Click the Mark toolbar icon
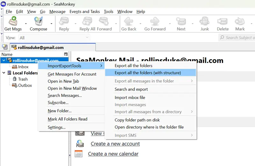Image resolution: width=255 pixels, height=166 pixels. (x=240, y=21)
